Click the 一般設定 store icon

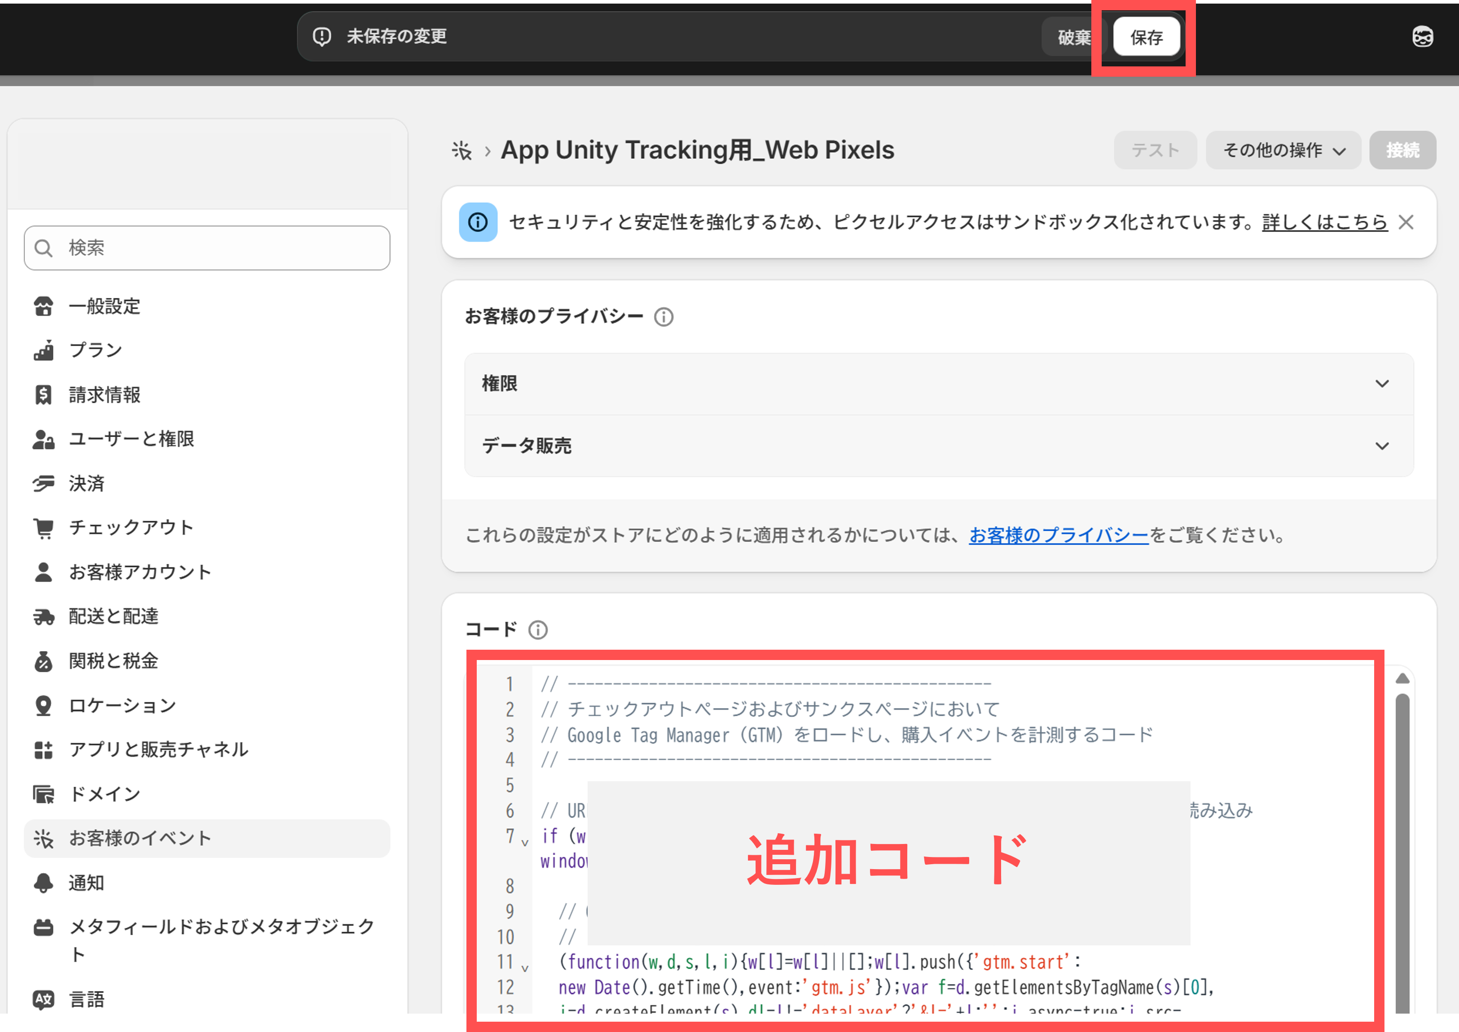pyautogui.click(x=43, y=306)
